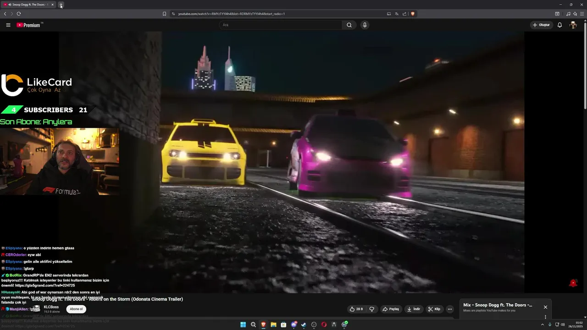Open Opera browser from the taskbar
This screenshot has height=330, width=587.
click(x=324, y=324)
